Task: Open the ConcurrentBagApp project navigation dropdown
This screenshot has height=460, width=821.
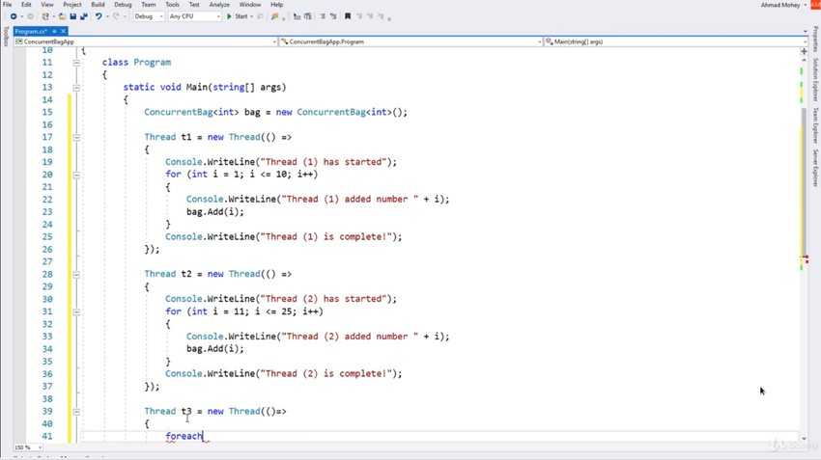Action: [x=146, y=41]
